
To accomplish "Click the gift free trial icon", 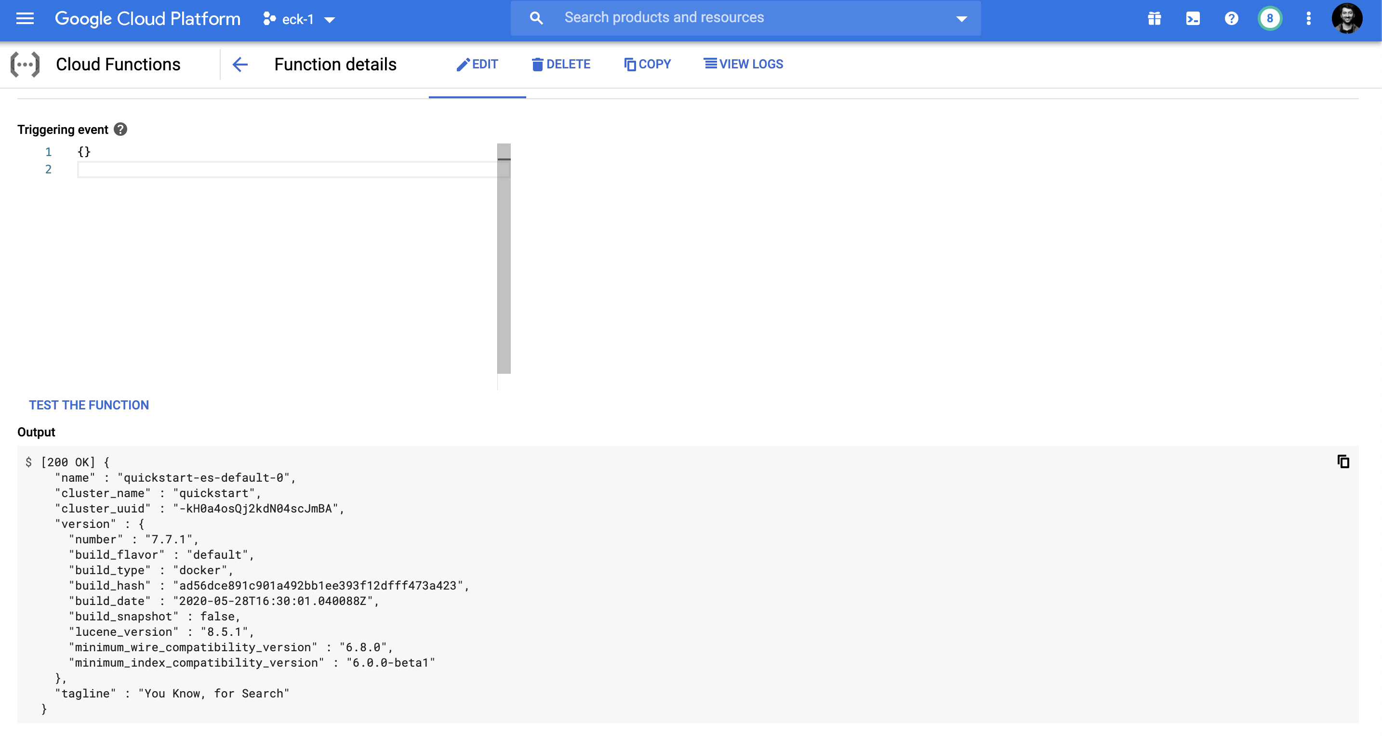I will coord(1154,19).
